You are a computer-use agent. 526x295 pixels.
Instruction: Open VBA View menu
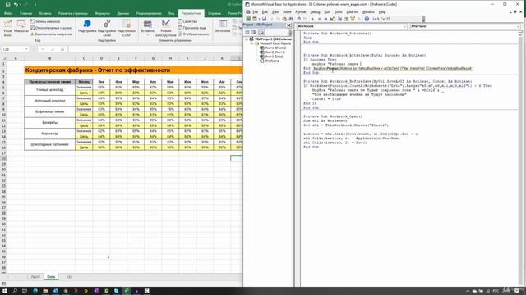[x=275, y=12]
